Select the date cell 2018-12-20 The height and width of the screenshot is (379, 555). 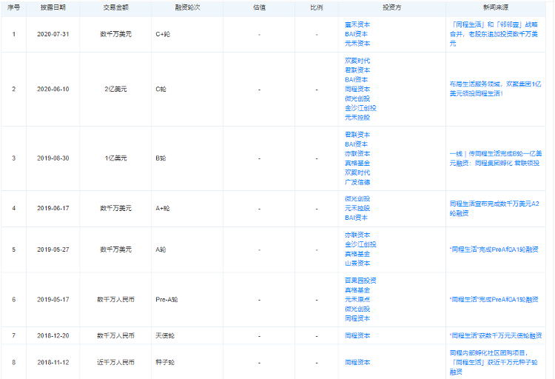pos(53,335)
